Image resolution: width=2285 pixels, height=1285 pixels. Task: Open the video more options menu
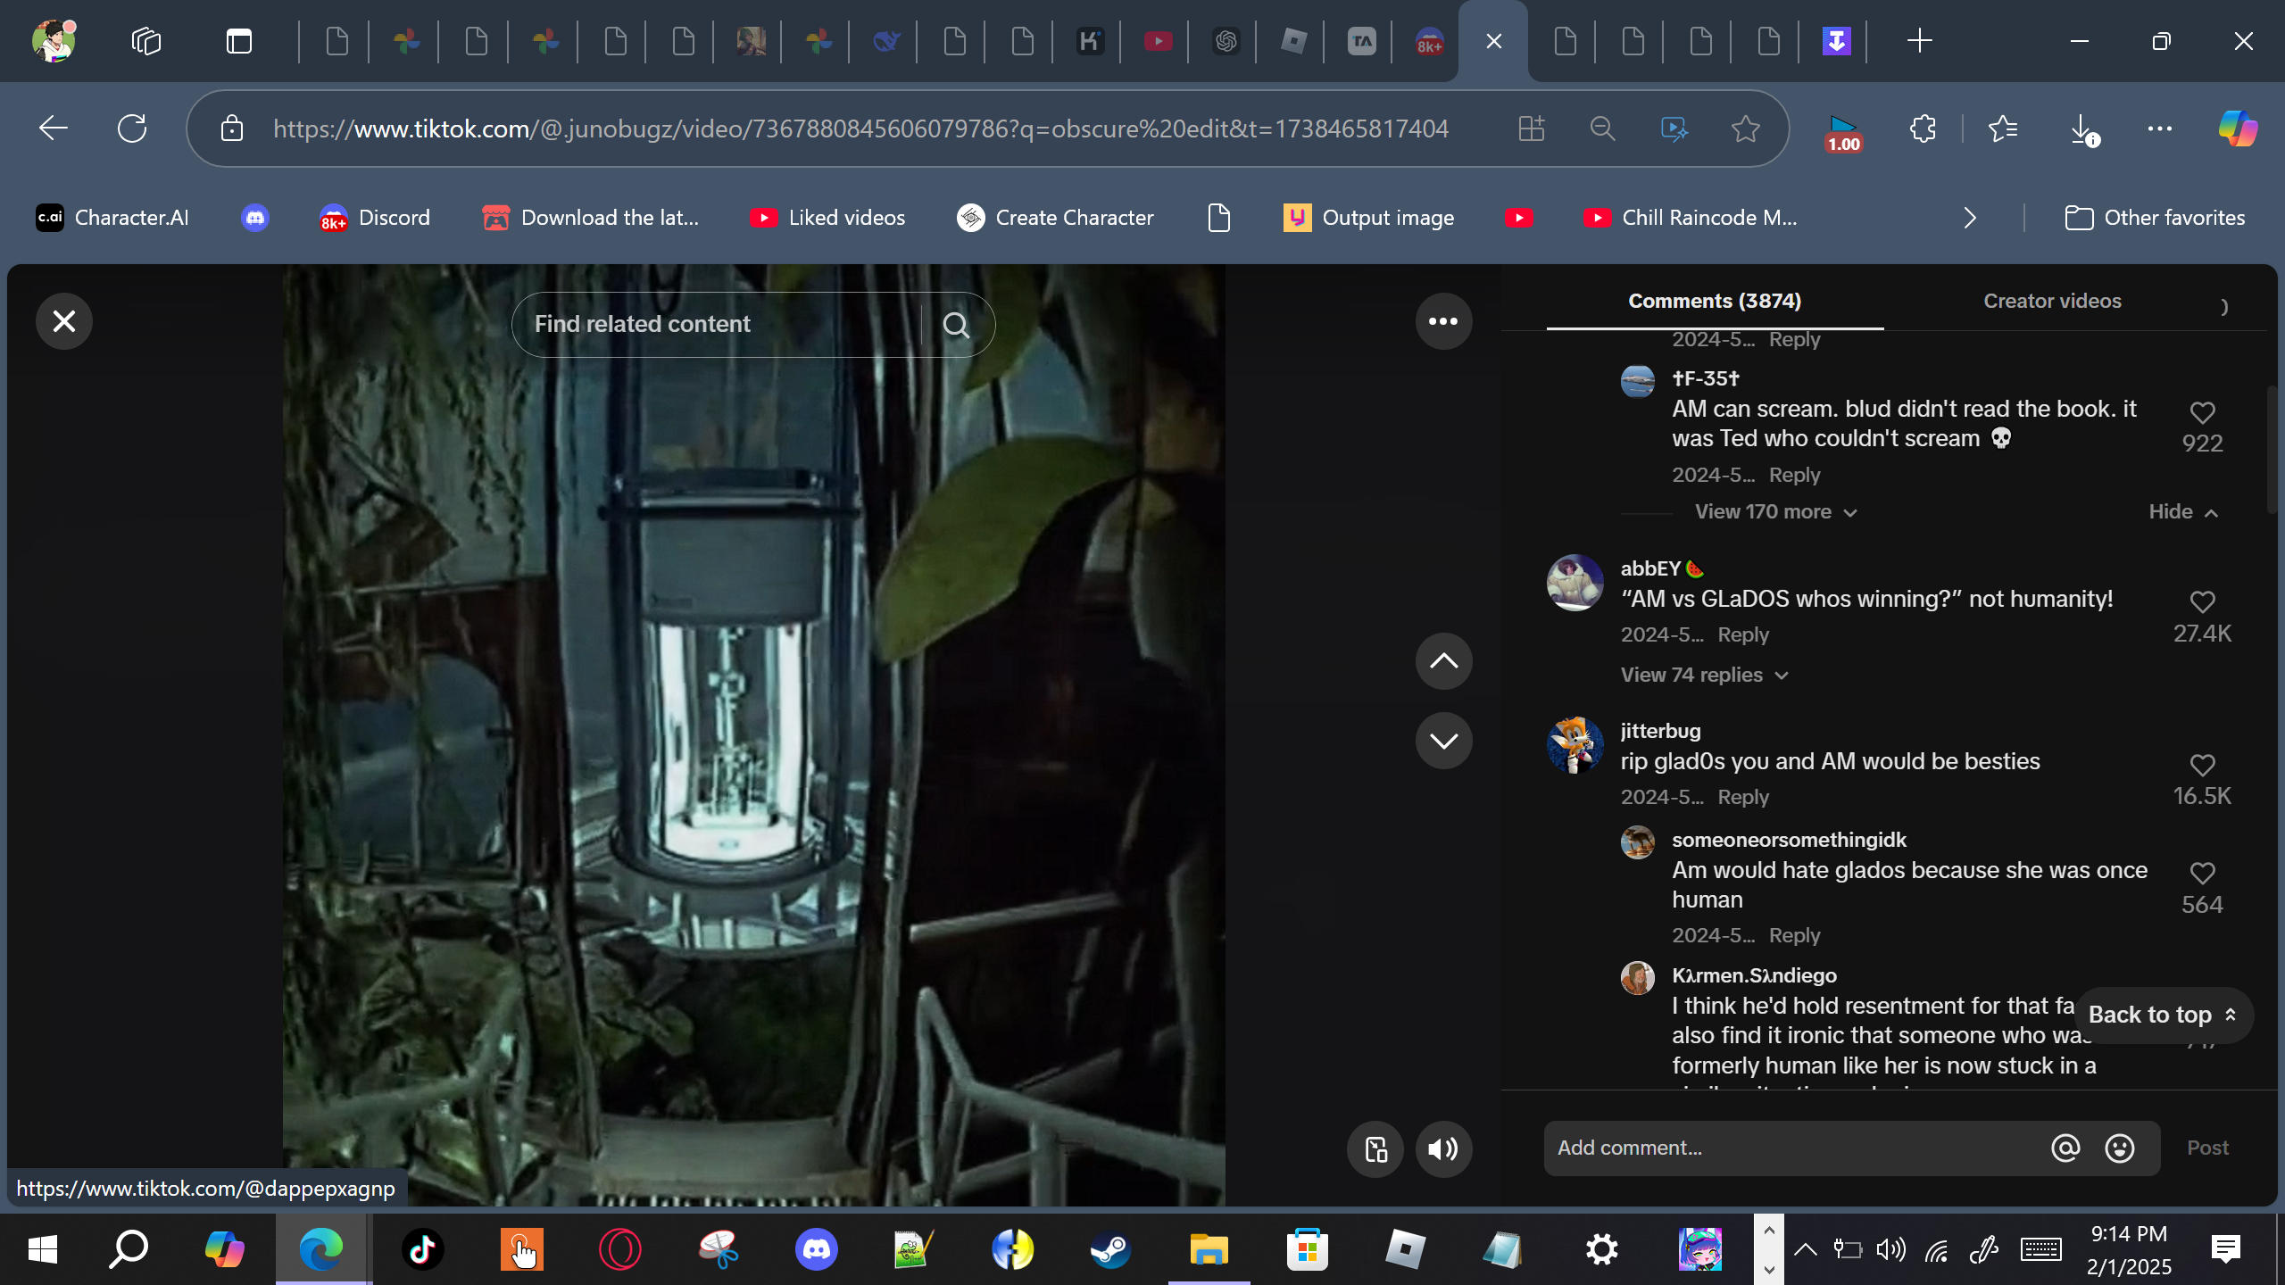pos(1443,321)
